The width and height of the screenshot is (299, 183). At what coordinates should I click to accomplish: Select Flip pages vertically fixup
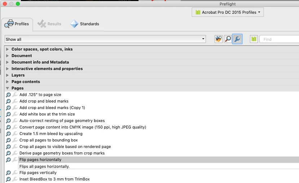(x=38, y=173)
